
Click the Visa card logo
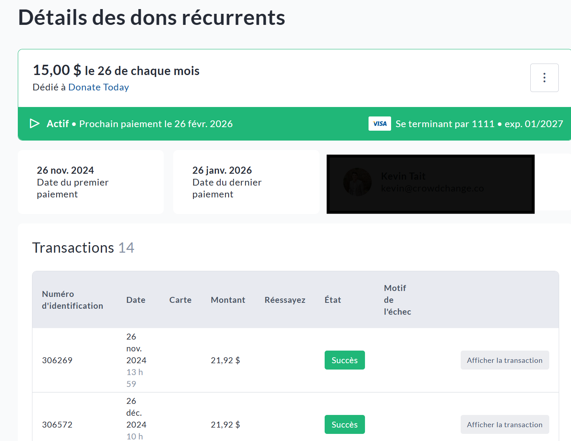(380, 124)
